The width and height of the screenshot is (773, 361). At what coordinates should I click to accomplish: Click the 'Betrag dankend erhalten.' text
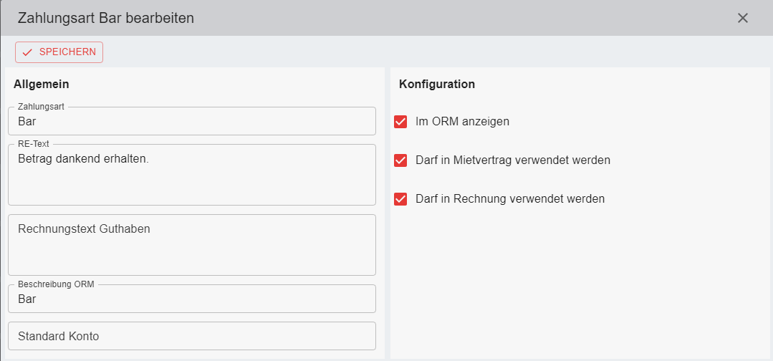click(83, 158)
